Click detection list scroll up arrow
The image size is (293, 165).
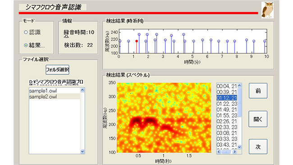pos(239,86)
